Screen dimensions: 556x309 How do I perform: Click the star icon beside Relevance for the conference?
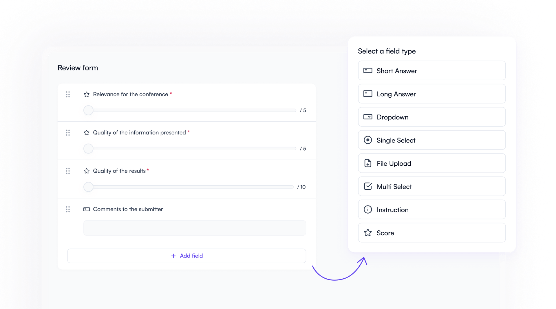[x=87, y=94]
